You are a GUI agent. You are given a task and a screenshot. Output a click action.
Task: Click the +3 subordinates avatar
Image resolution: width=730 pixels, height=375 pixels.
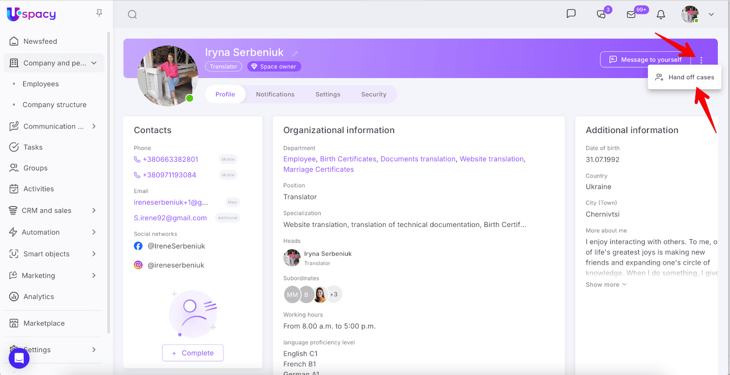[x=334, y=294]
